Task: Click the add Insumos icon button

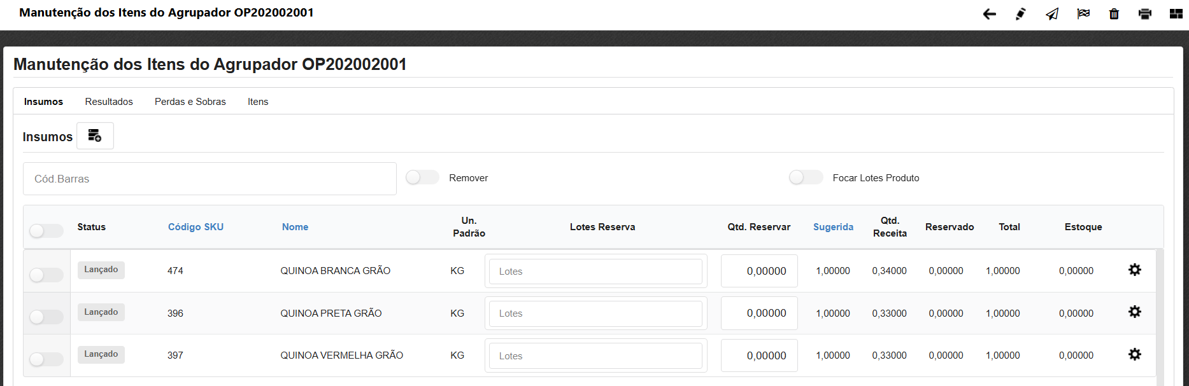Action: 95,136
